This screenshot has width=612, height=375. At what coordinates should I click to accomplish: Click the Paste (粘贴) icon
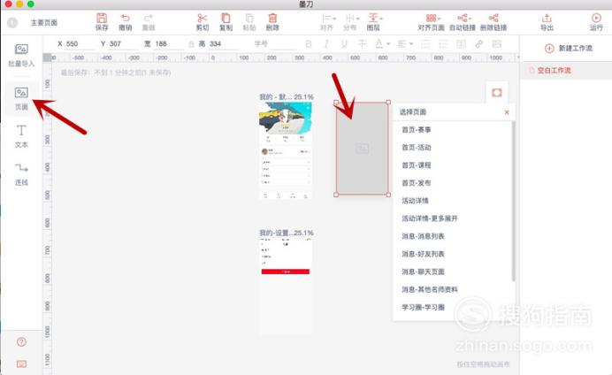pos(249,22)
